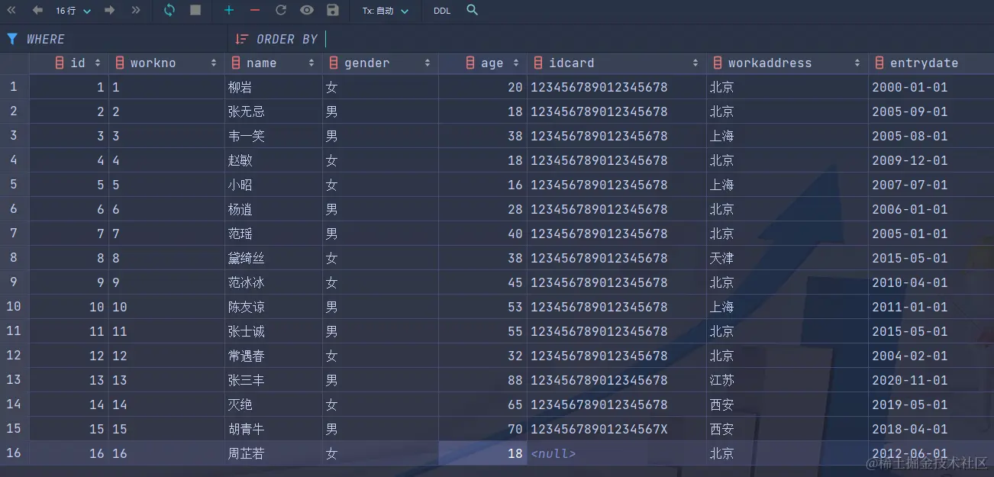This screenshot has height=477, width=994.
Task: Click the entrydate cell 2009-12-01
Action: 931,160
